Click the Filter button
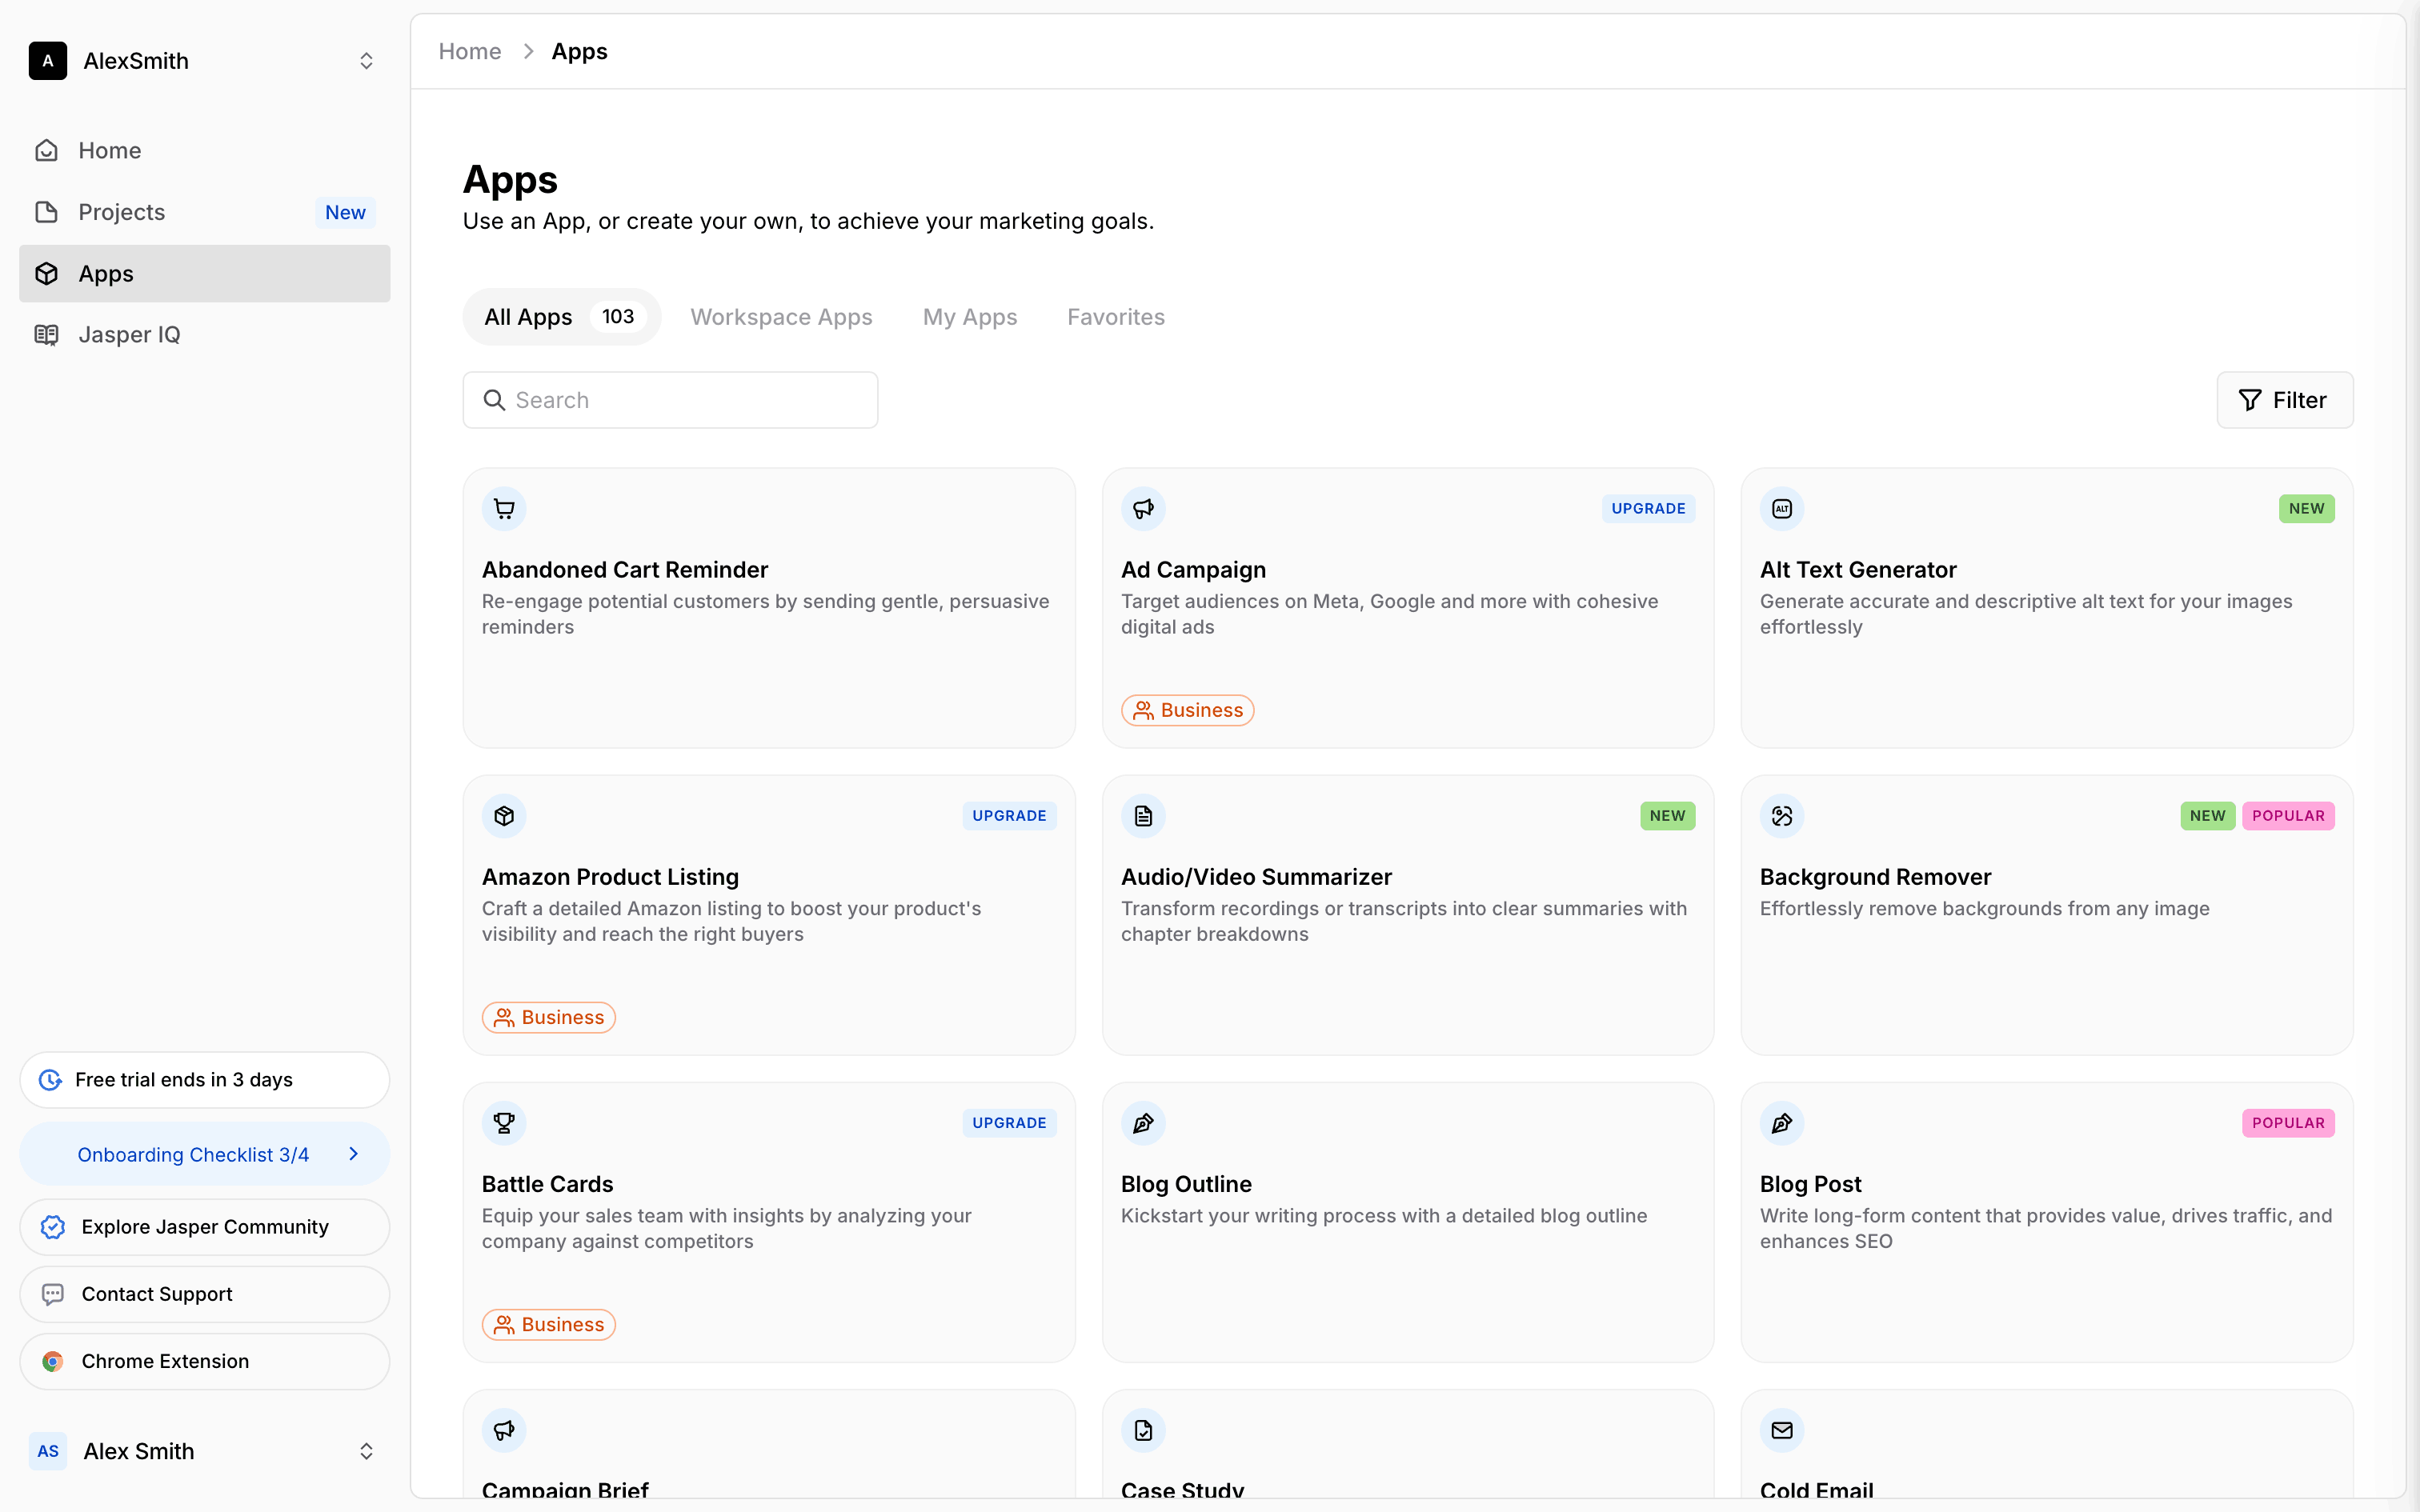This screenshot has height=1512, width=2420. 2284,400
